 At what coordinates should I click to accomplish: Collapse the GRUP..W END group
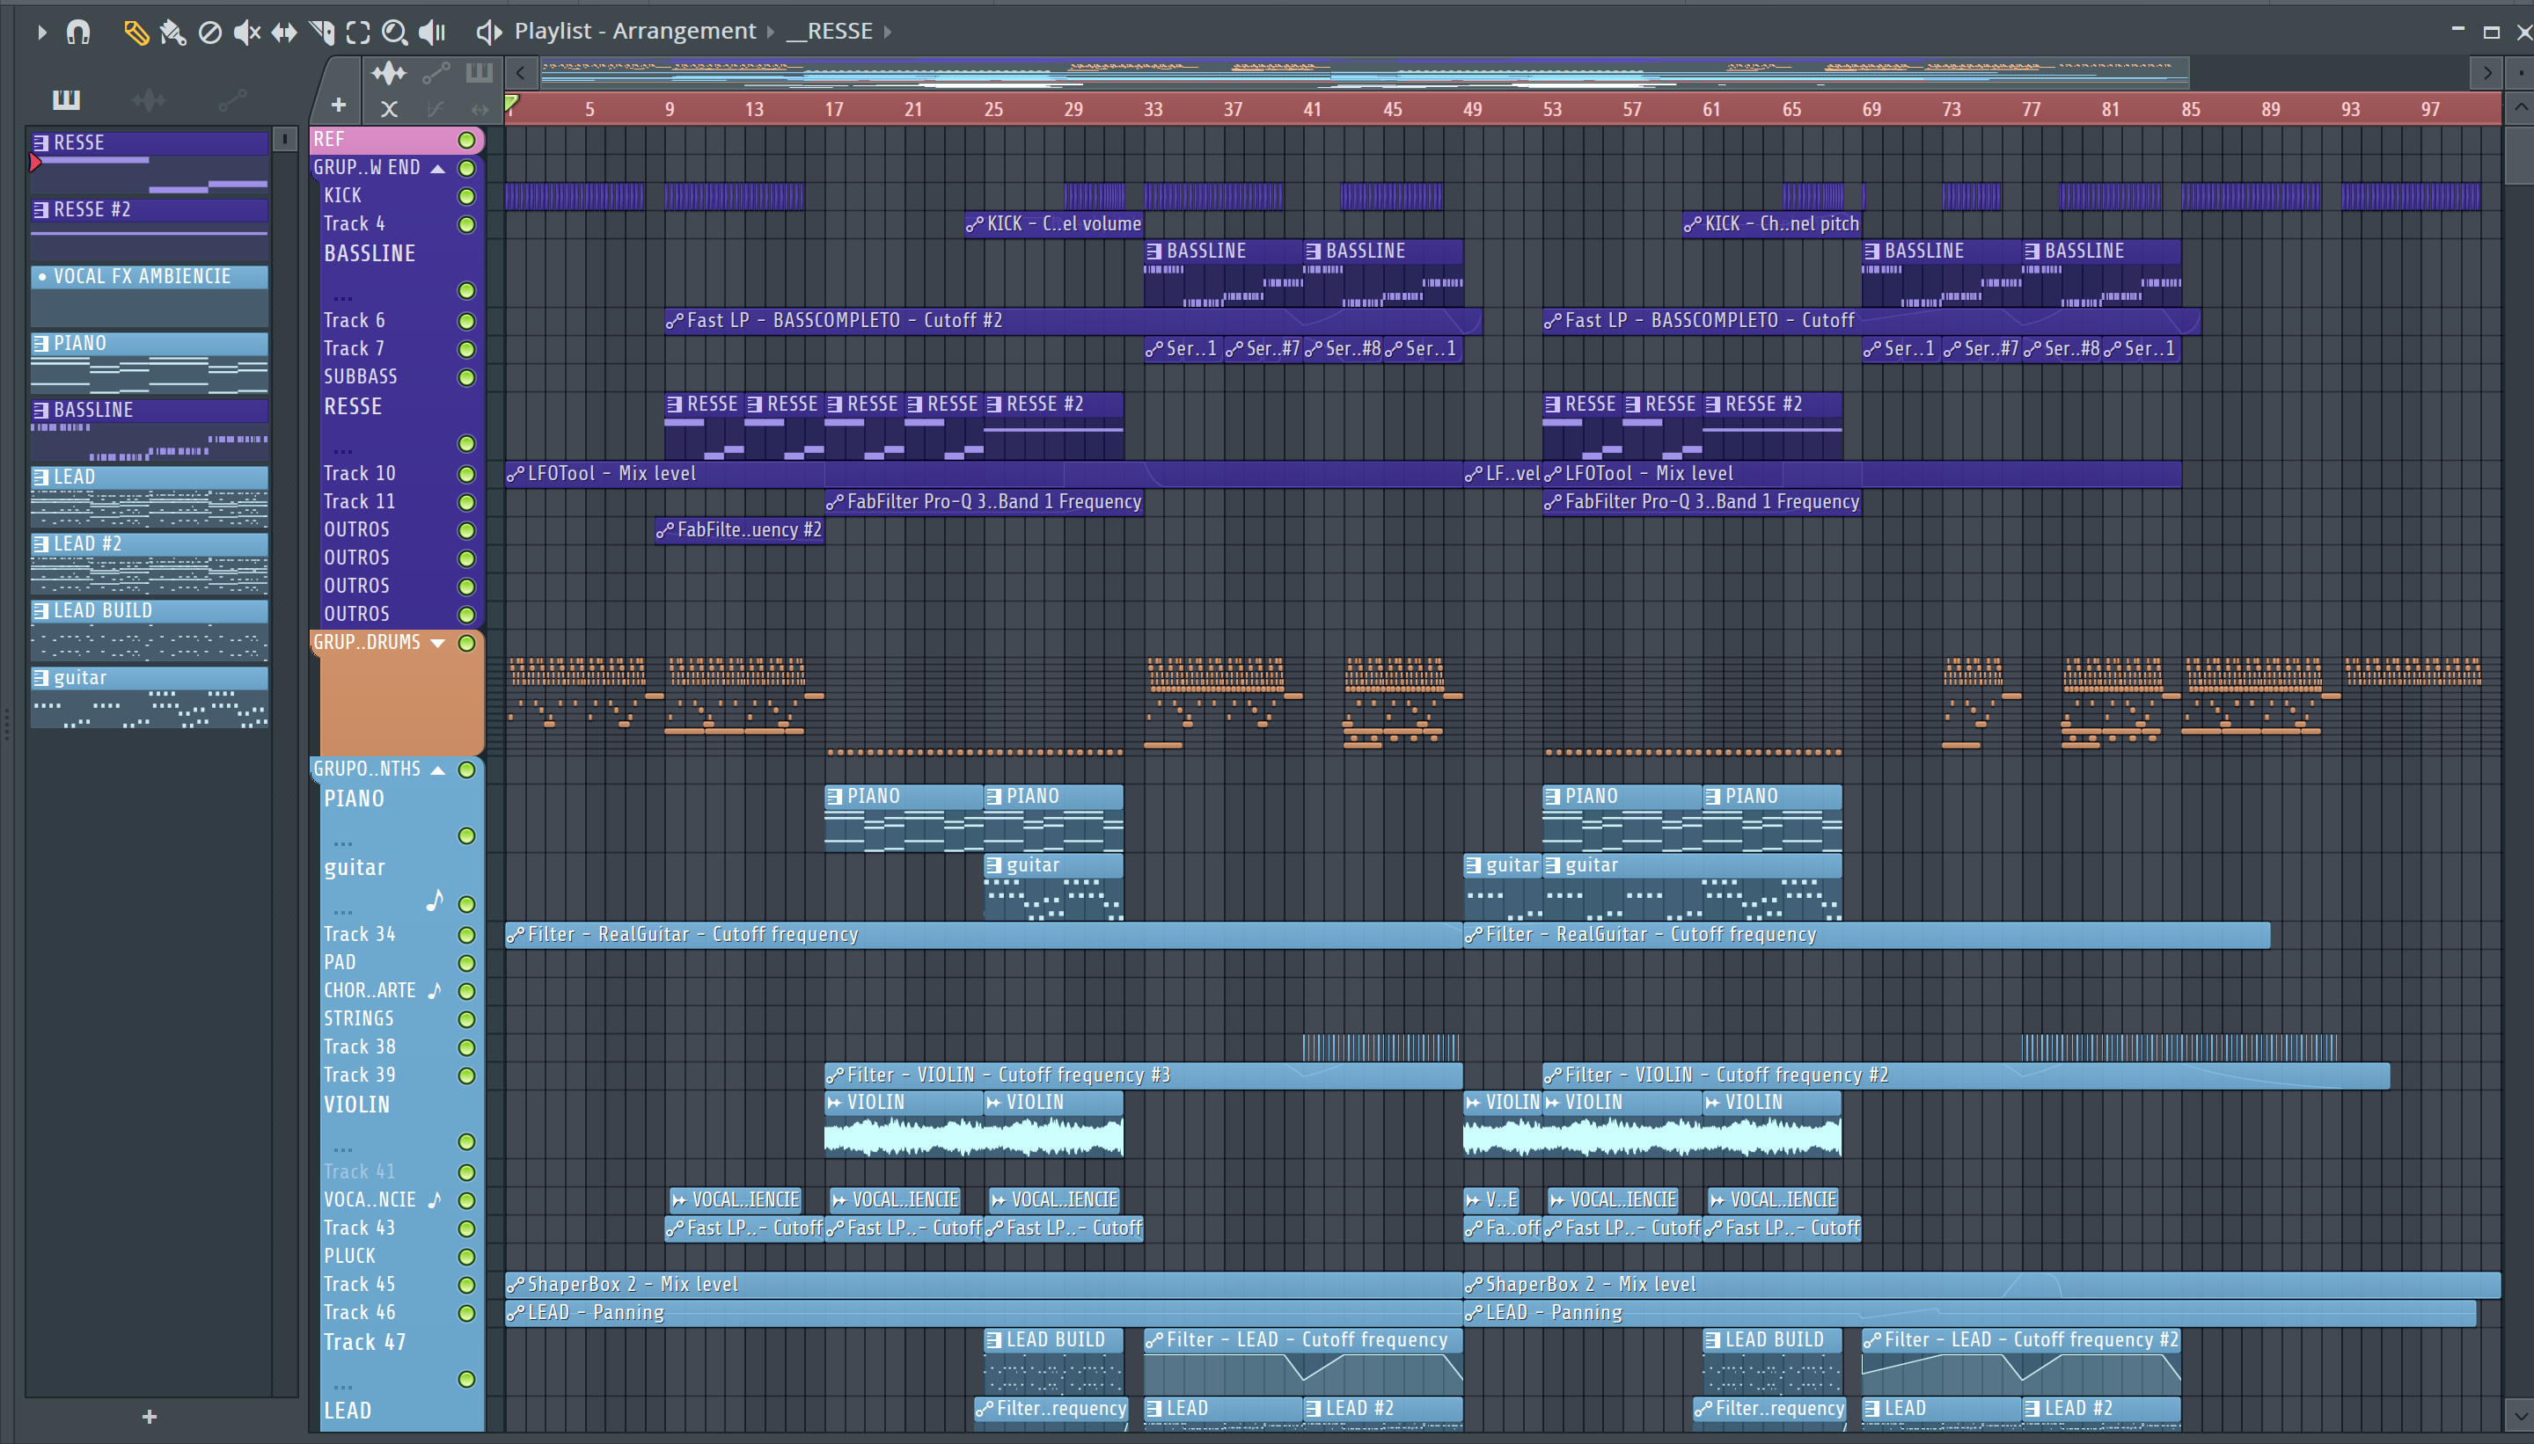[x=437, y=169]
